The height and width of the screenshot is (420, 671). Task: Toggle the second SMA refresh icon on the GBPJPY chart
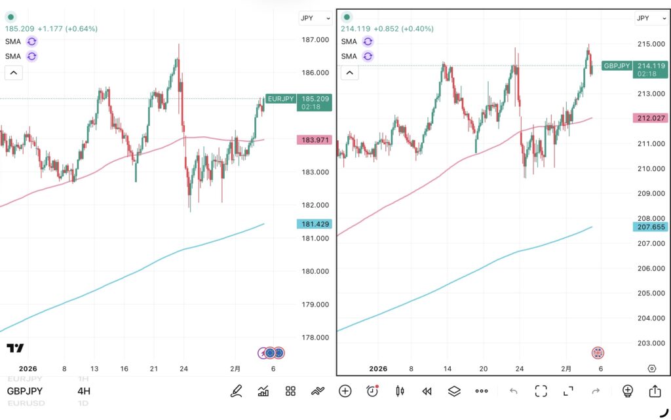[x=368, y=56]
